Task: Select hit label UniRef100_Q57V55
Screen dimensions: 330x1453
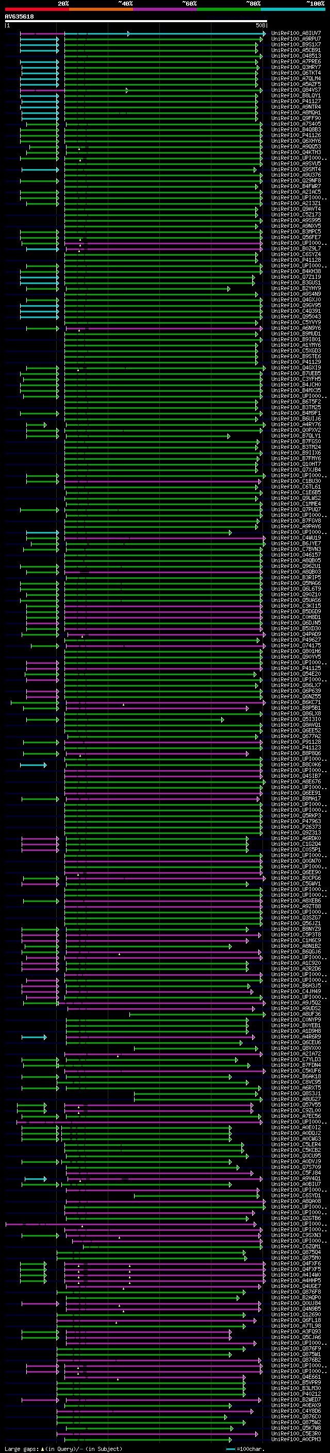Action: click(x=296, y=1105)
